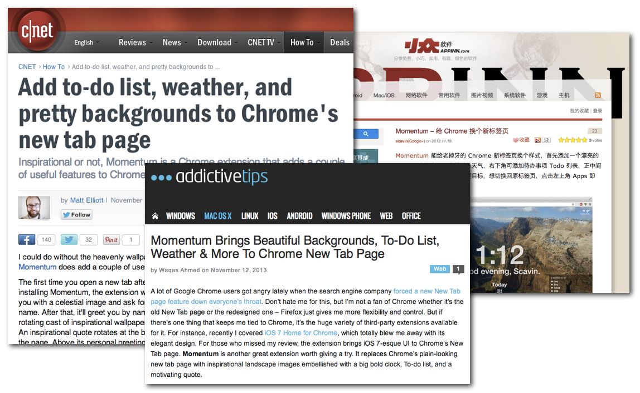
Task: Click the Facebook share icon on CNET
Action: click(x=27, y=240)
